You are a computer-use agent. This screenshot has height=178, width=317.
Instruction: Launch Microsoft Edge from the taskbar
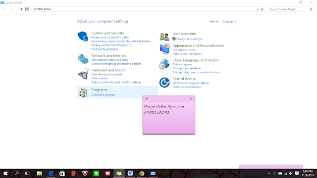[51, 174]
